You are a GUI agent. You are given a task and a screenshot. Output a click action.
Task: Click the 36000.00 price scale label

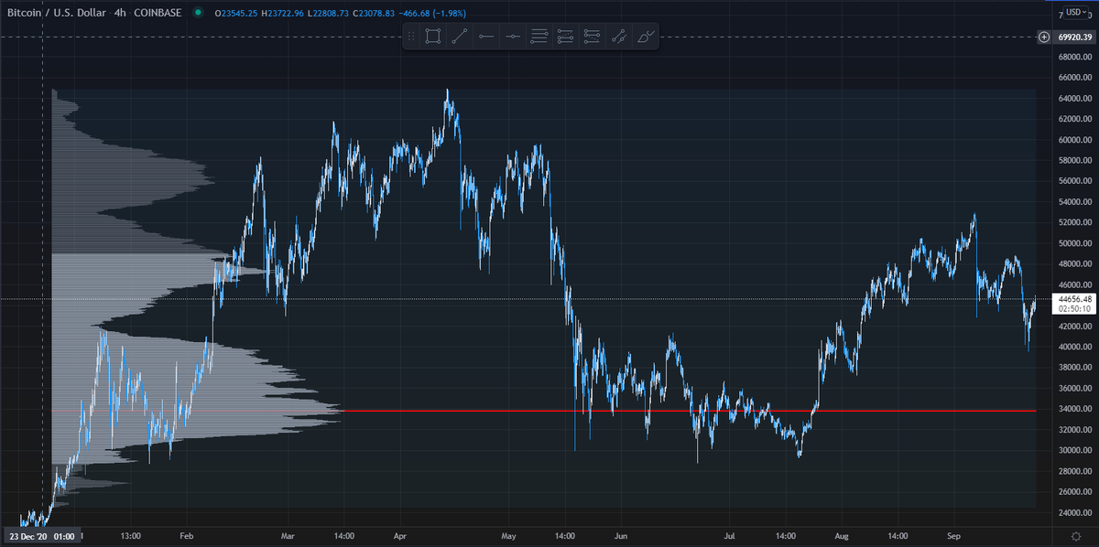pyautogui.click(x=1074, y=388)
